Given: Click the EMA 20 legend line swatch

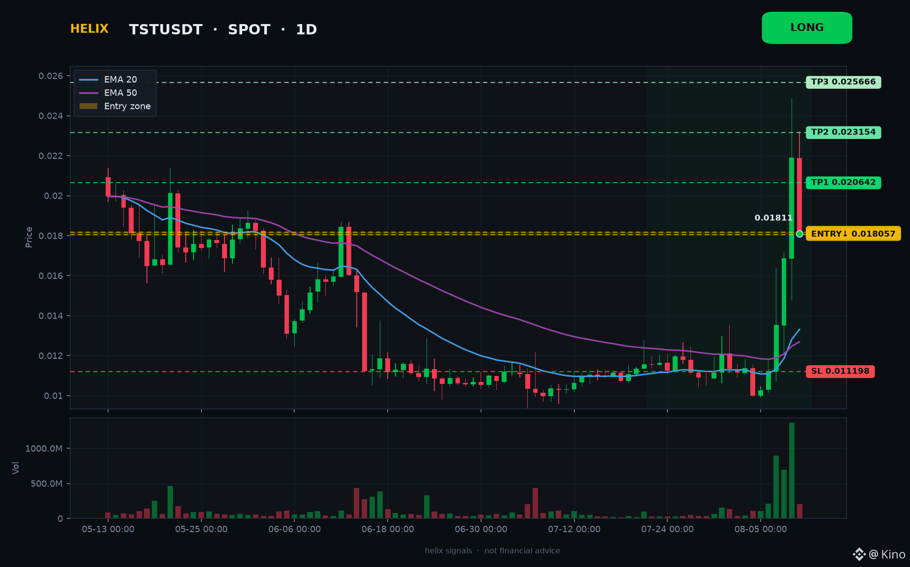Looking at the screenshot, I should click(88, 80).
